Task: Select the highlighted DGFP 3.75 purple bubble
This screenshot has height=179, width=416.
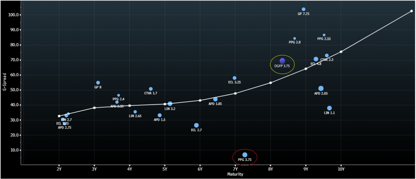Action: [x=282, y=61]
